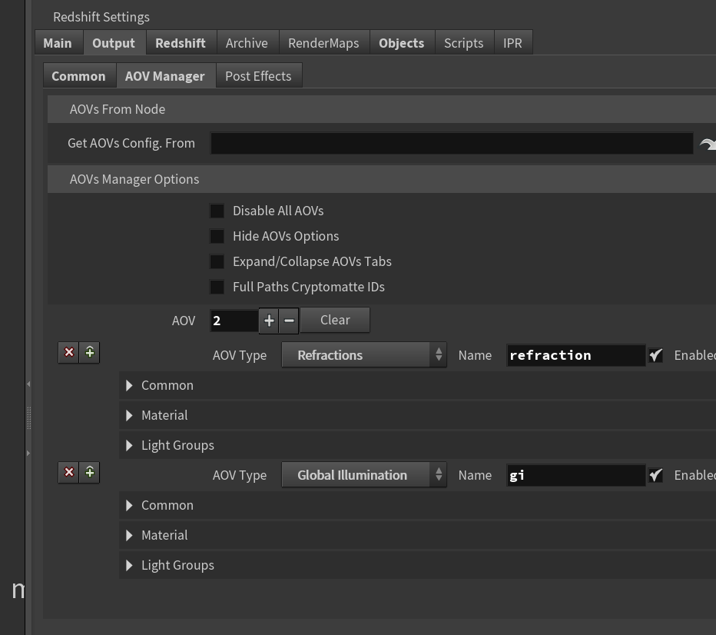Increase AOV count with plus button
This screenshot has height=635, width=716.
pos(269,321)
